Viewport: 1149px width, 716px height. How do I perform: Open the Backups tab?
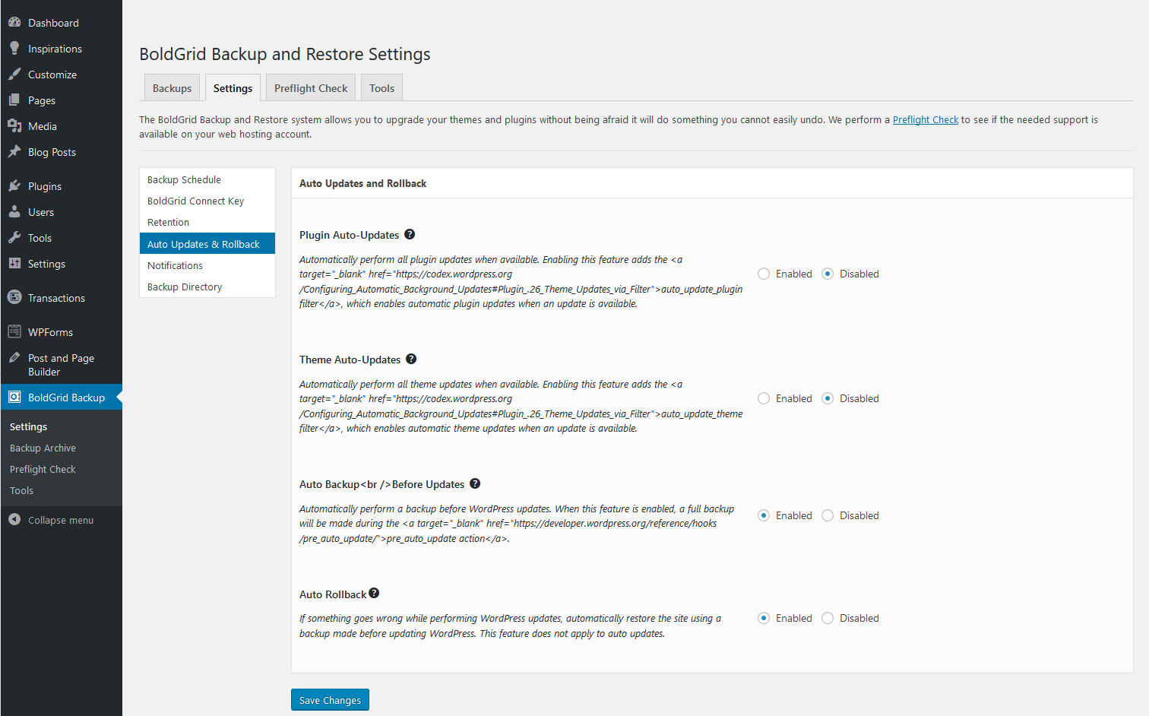172,88
